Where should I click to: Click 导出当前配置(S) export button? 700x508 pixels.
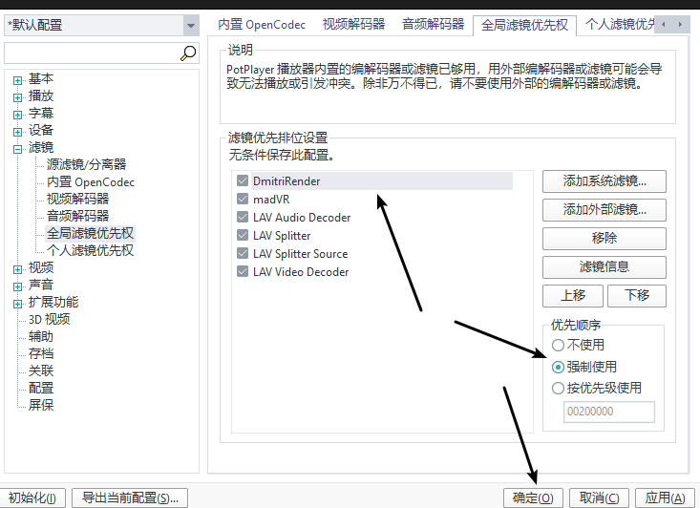pyautogui.click(x=130, y=497)
